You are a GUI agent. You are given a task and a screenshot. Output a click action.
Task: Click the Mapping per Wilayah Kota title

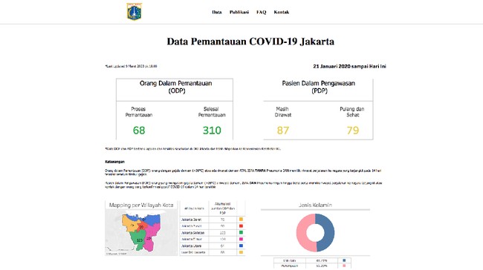(141, 205)
